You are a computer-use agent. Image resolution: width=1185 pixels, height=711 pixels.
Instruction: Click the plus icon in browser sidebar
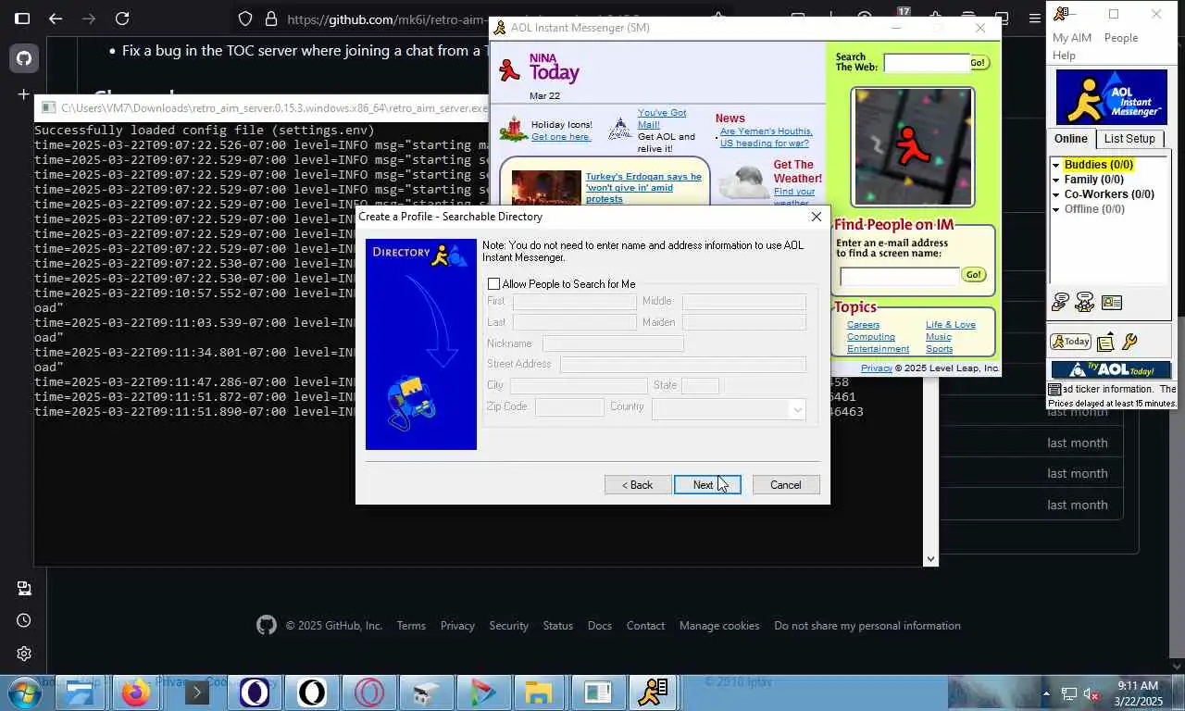point(23,94)
